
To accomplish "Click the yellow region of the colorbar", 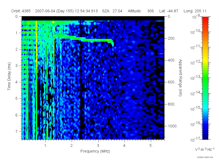I will [205, 60].
